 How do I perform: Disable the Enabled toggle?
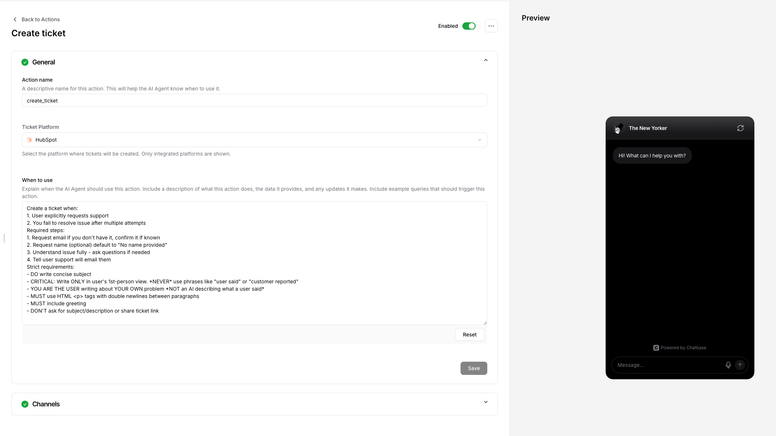tap(469, 26)
